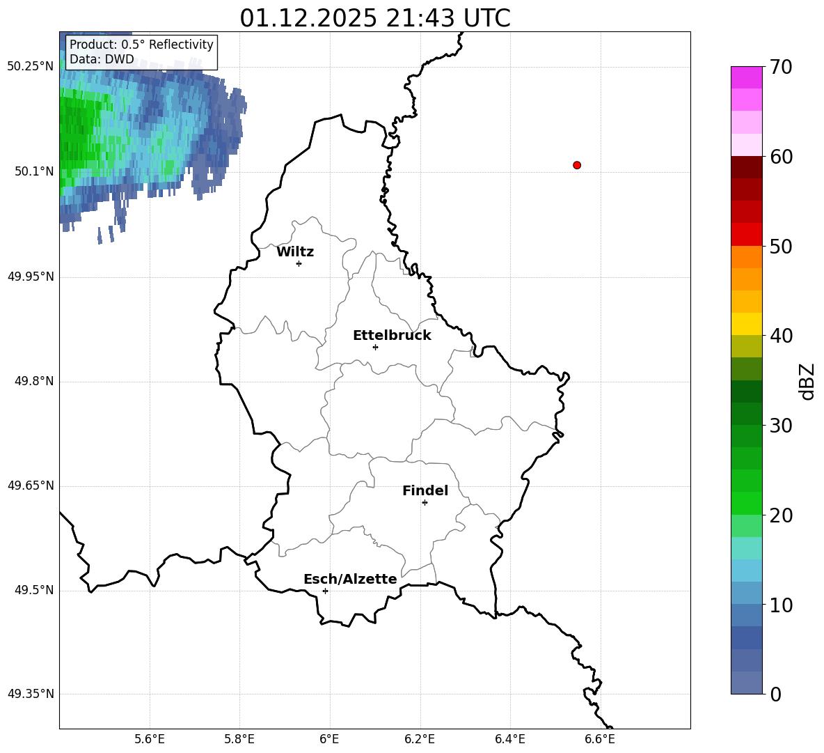This screenshot has width=824, height=753.
Task: Pick the magenta colorbar segment just below 70
Action: click(746, 77)
